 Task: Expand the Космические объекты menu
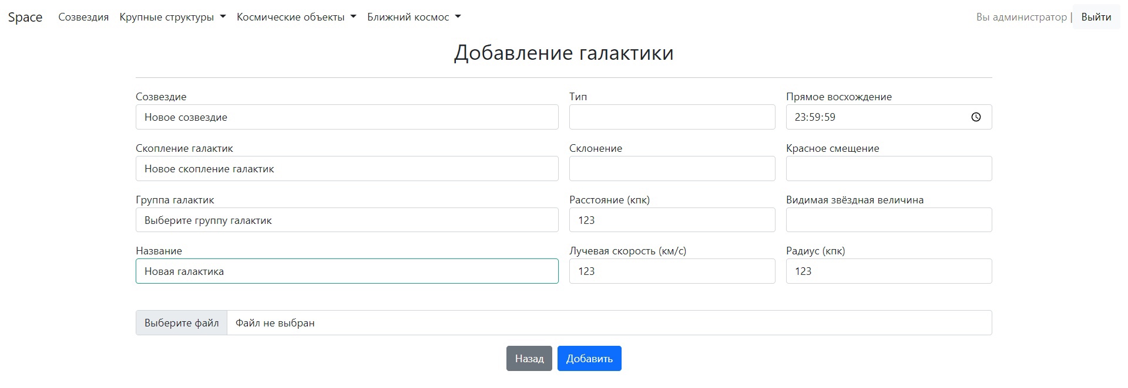point(297,17)
